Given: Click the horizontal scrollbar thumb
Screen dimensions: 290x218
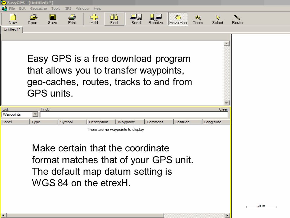Looking at the screenshot, I should [85, 215].
